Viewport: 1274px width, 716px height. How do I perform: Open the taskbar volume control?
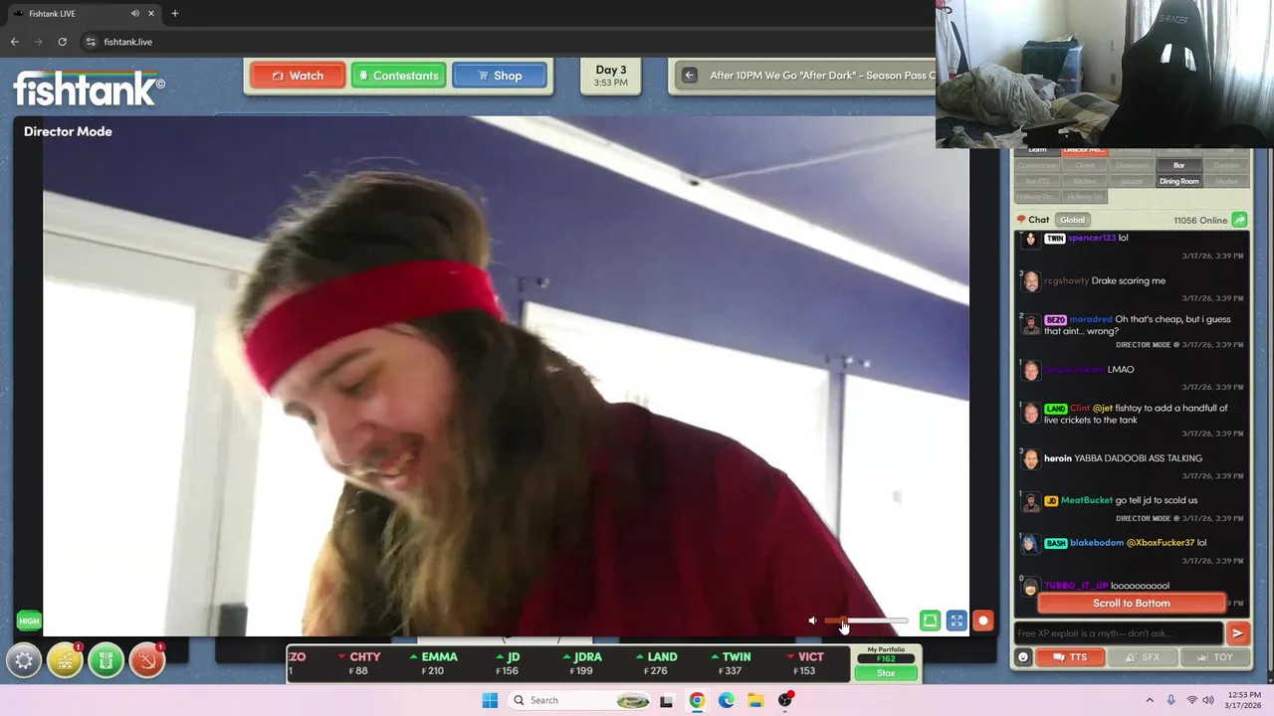tap(1208, 700)
